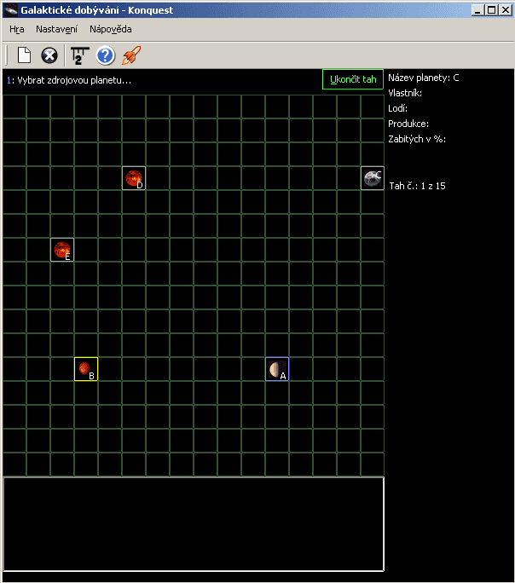Open the Hra menu

pos(17,29)
